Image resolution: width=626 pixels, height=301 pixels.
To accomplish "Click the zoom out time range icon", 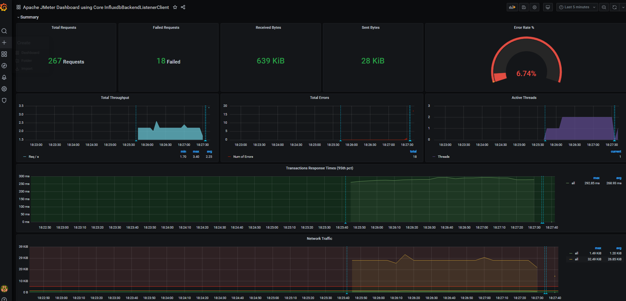I will coord(604,7).
